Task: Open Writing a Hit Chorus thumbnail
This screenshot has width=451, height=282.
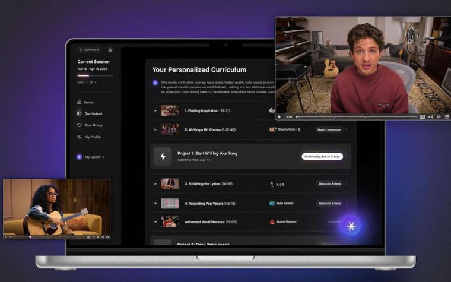Action: (170, 129)
